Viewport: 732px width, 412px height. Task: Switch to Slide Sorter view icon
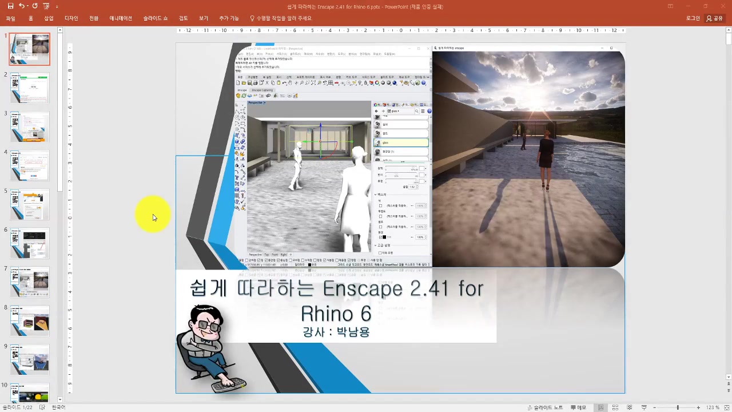coord(615,407)
